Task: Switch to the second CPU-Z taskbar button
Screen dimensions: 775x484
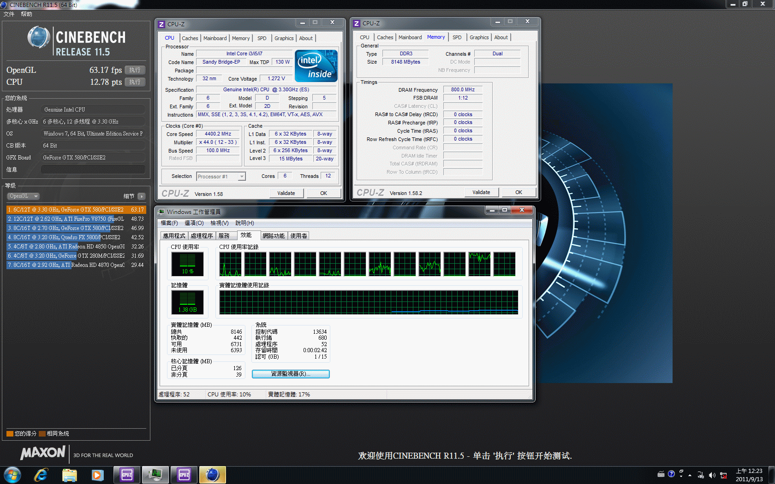Action: 184,475
